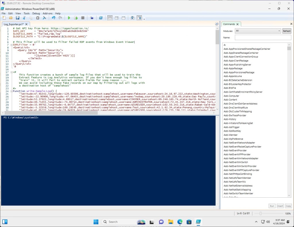Toggle Show Script Pane Top layout

click(x=110, y=18)
